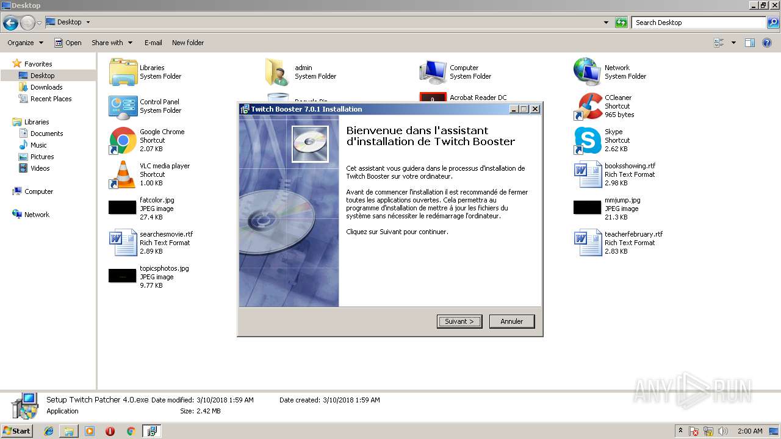
Task: Open the view options dropdown arrow
Action: (733, 43)
